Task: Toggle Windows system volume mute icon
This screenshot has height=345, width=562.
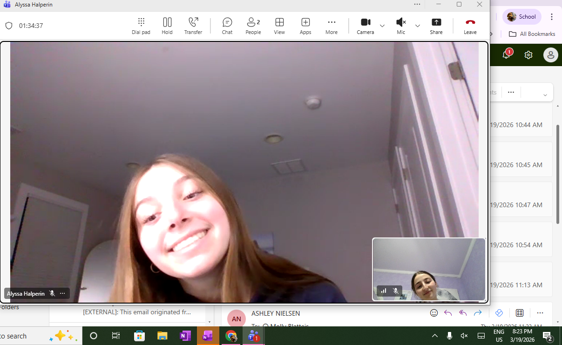Action: 464,336
